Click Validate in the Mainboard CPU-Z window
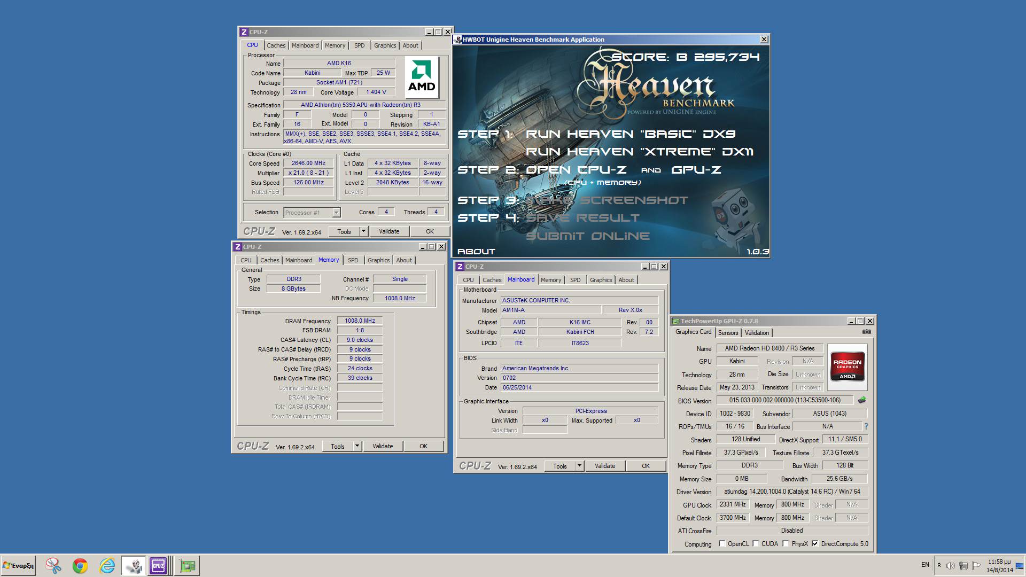Screen dimensions: 1026x577 [x=605, y=466]
